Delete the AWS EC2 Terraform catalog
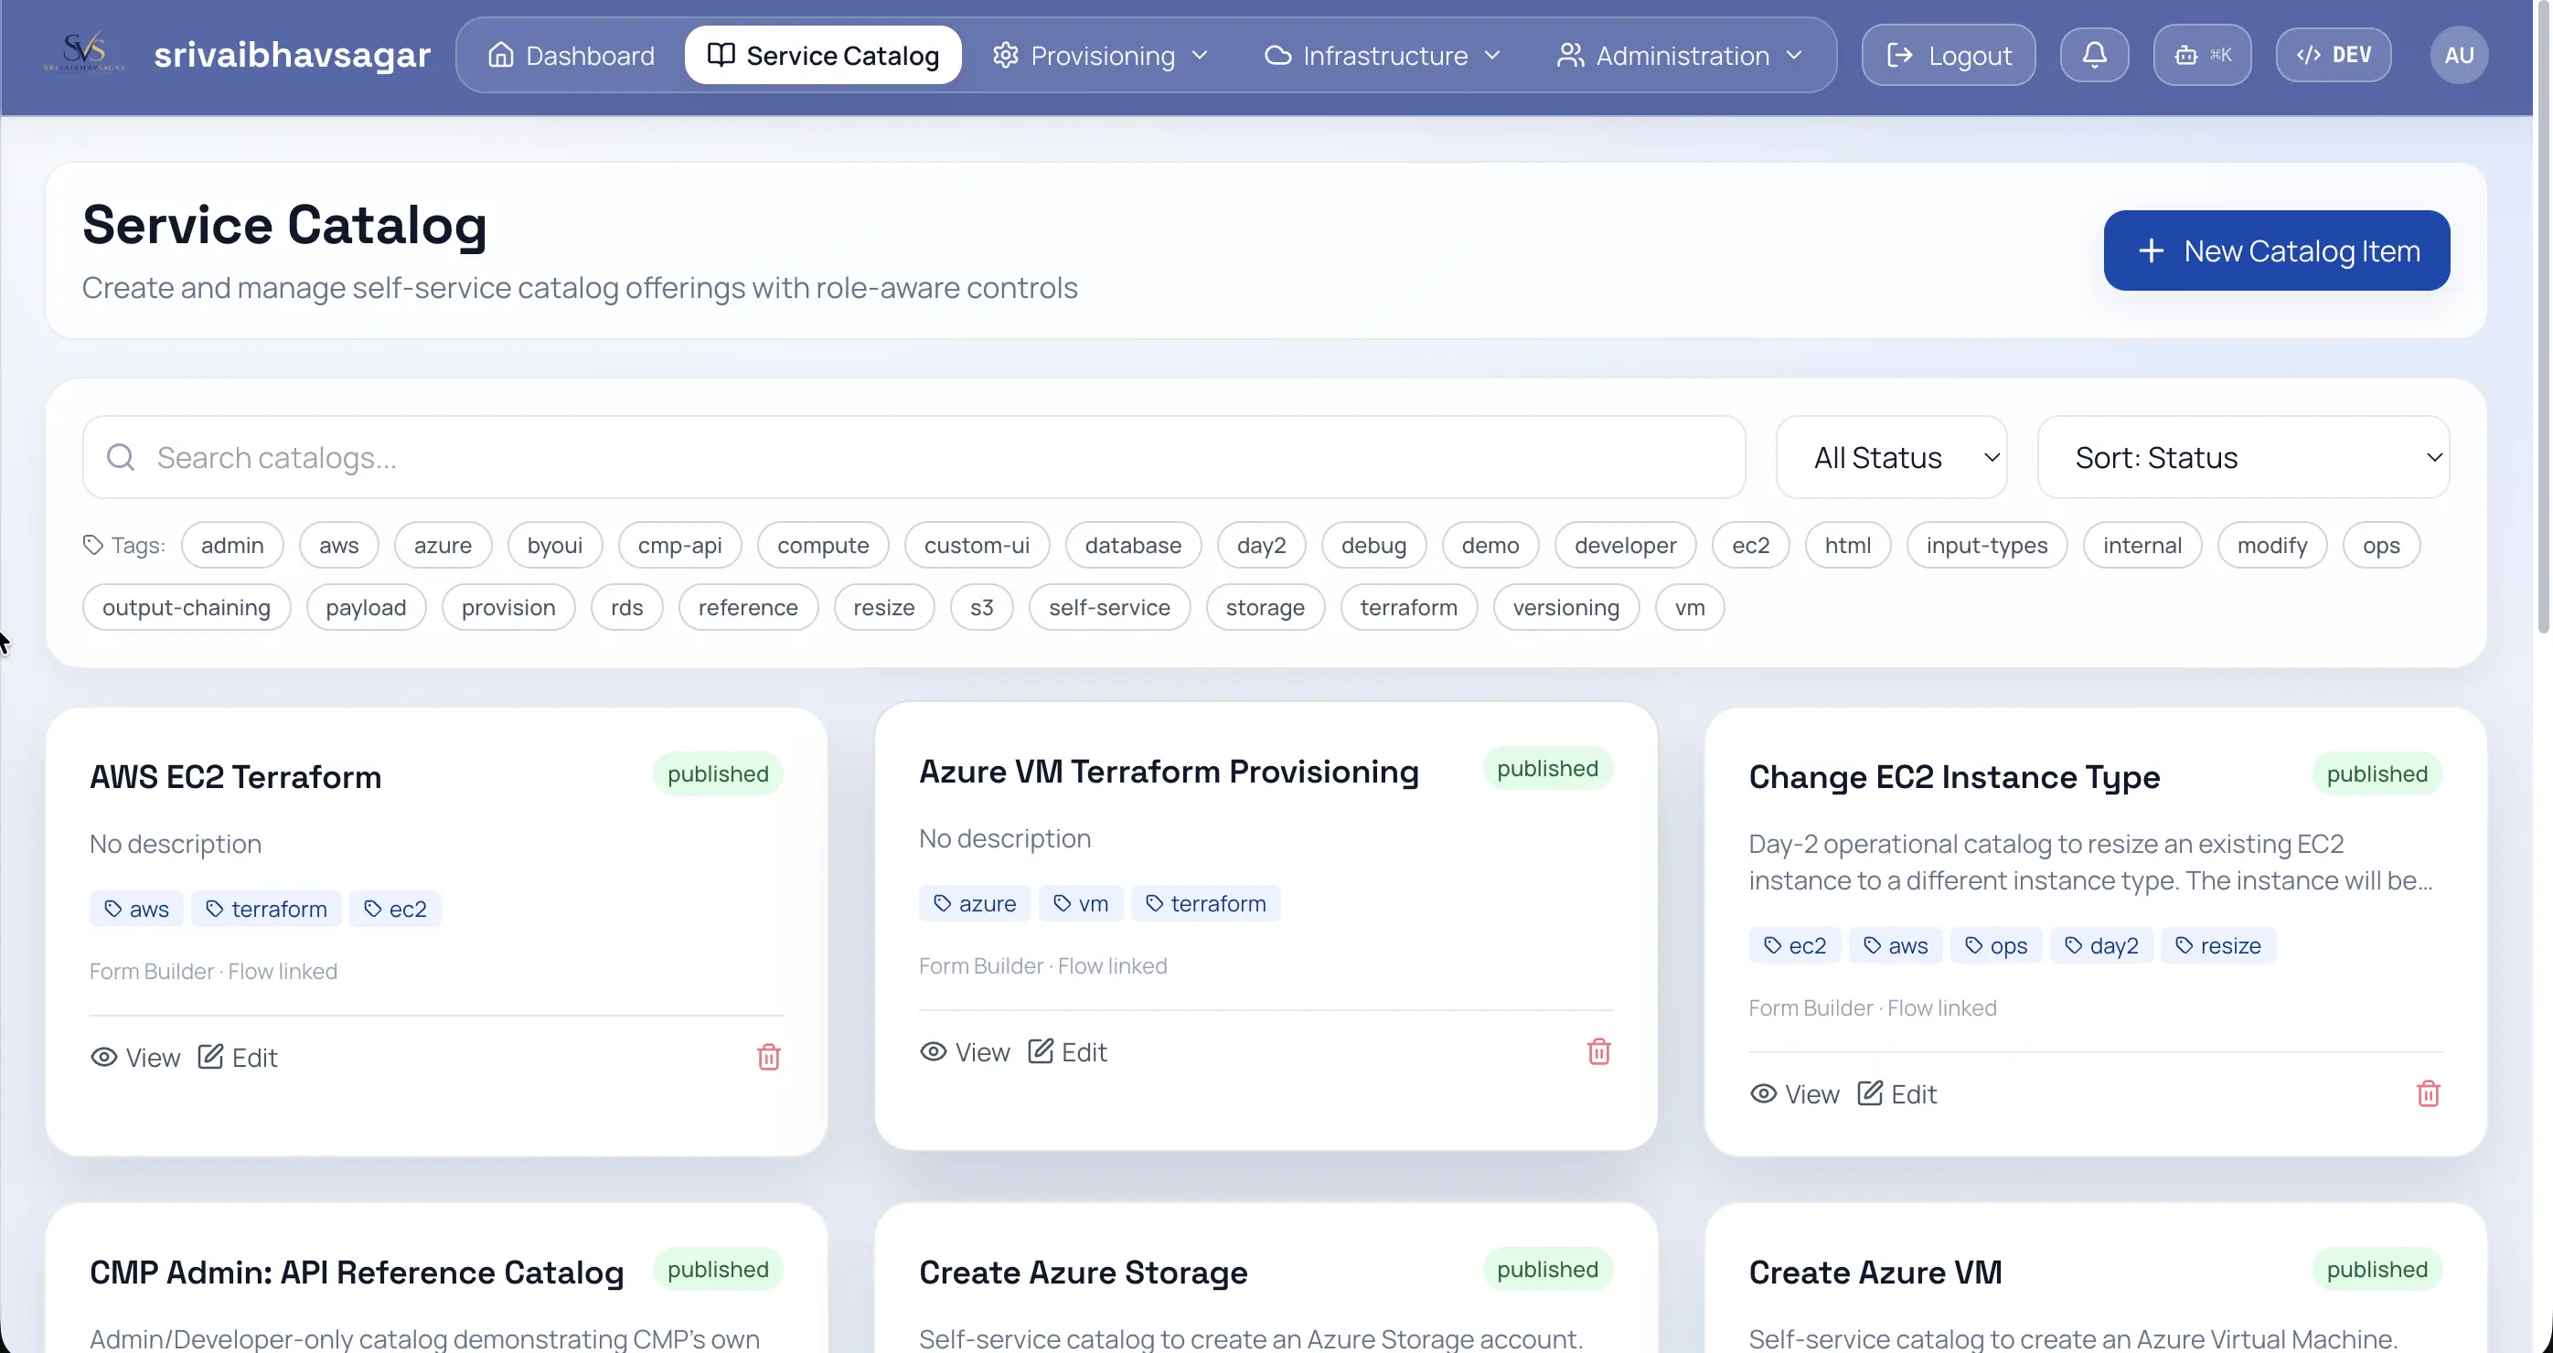 pyautogui.click(x=769, y=1057)
